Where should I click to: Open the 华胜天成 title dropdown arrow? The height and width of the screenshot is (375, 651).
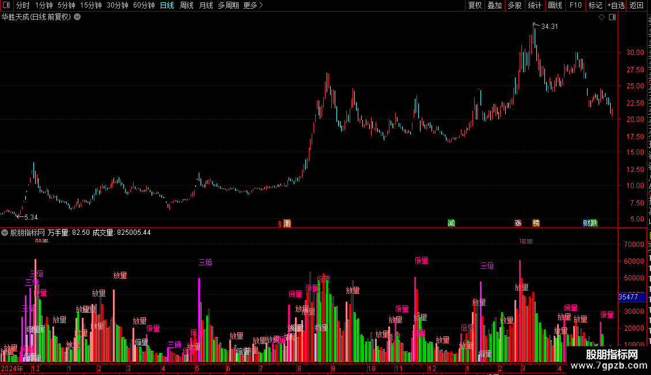[x=77, y=17]
